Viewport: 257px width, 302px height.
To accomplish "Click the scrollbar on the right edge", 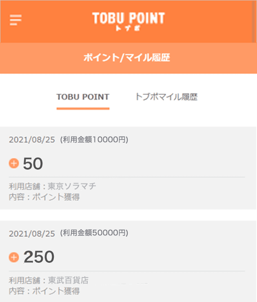I will point(254,22).
